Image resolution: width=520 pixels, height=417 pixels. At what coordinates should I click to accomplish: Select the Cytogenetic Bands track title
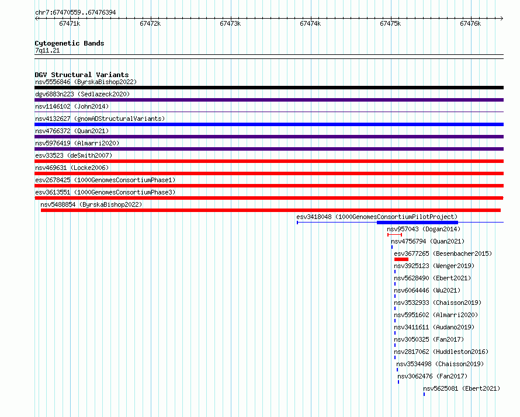coord(70,43)
